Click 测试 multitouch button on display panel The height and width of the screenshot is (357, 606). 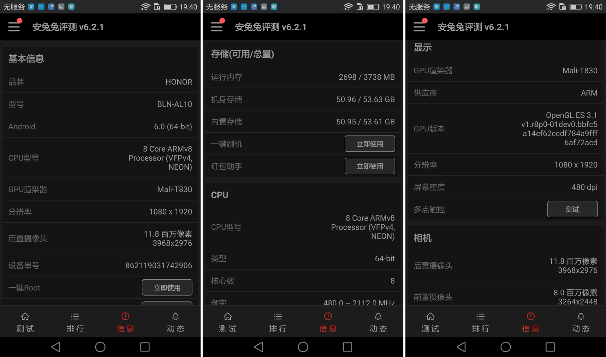[573, 209]
